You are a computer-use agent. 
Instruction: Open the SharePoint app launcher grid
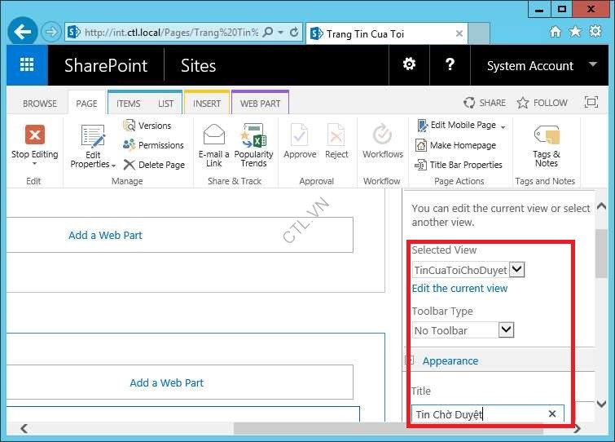click(x=27, y=65)
